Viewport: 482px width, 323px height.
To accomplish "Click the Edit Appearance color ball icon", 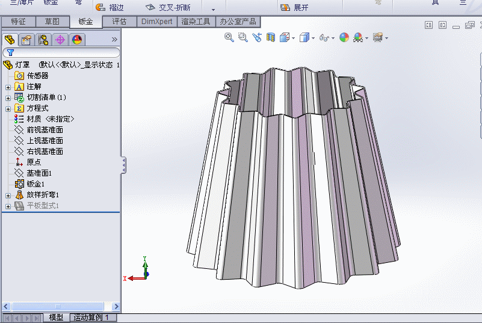I will click(344, 37).
